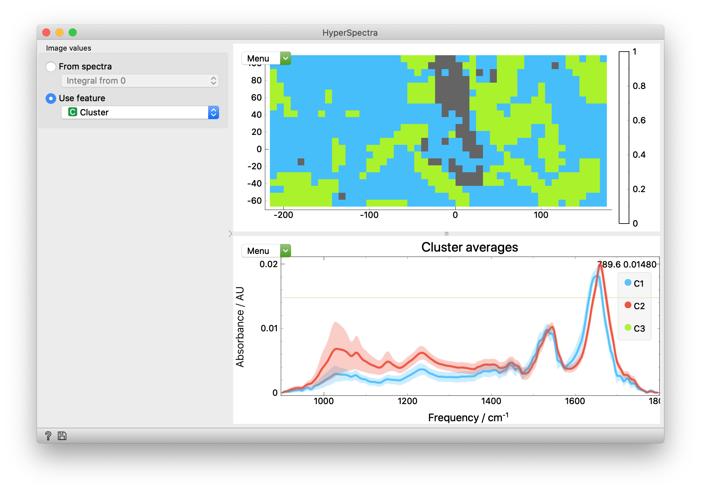Select the "From spectra" radio button
The image size is (701, 492).
(x=51, y=66)
